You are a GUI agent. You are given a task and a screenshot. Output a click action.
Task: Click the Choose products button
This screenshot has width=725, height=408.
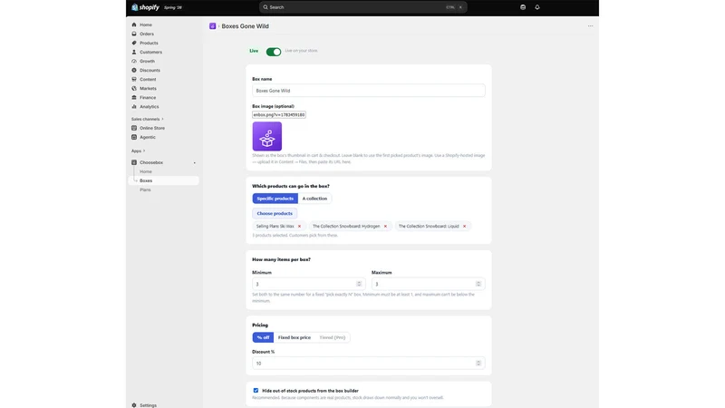coord(275,214)
